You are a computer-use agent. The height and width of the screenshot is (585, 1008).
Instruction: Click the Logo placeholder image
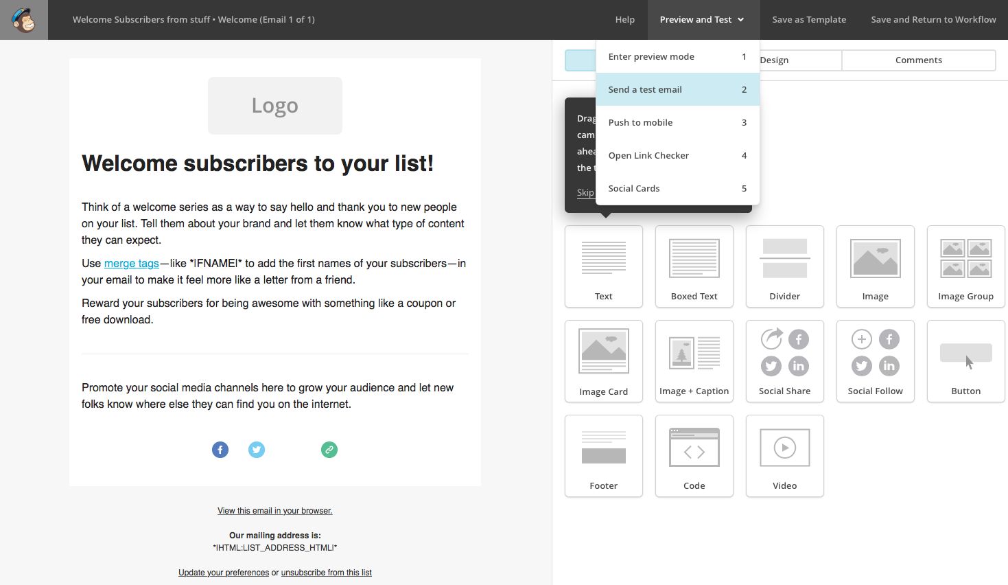coord(275,106)
